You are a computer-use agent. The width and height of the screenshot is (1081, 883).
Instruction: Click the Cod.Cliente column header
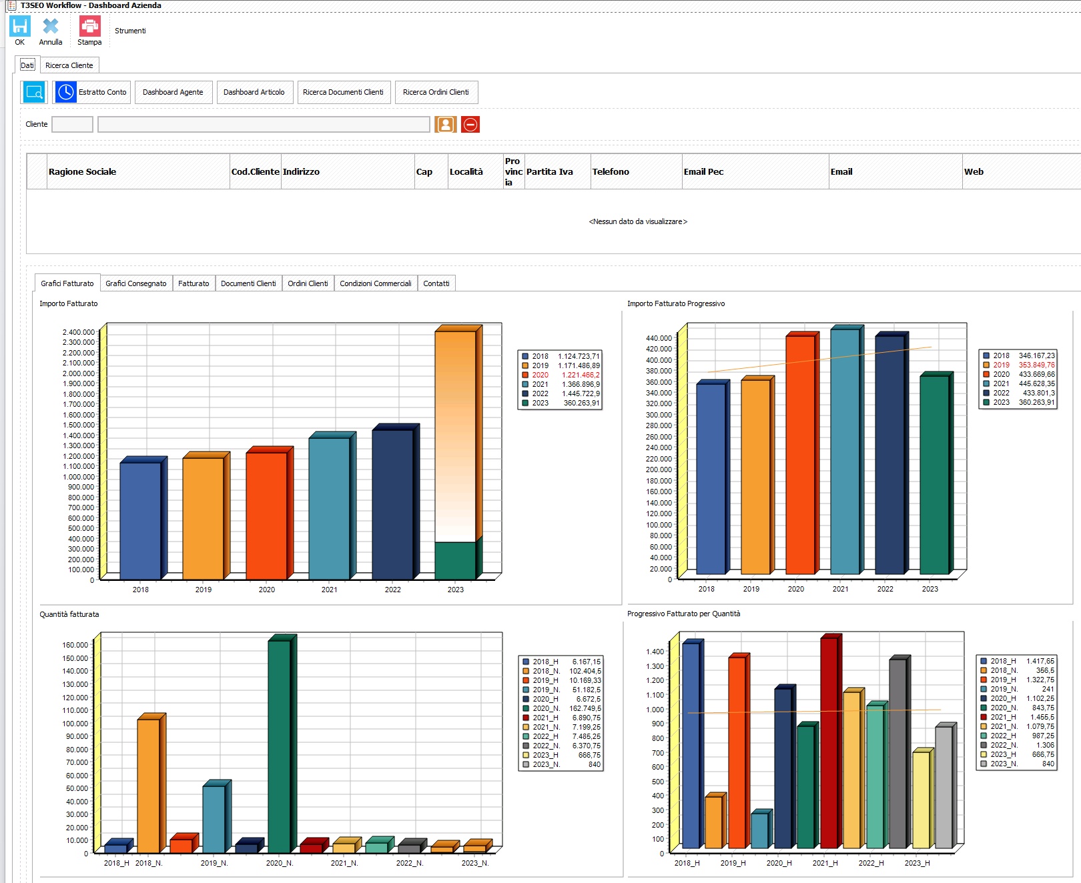tap(256, 171)
